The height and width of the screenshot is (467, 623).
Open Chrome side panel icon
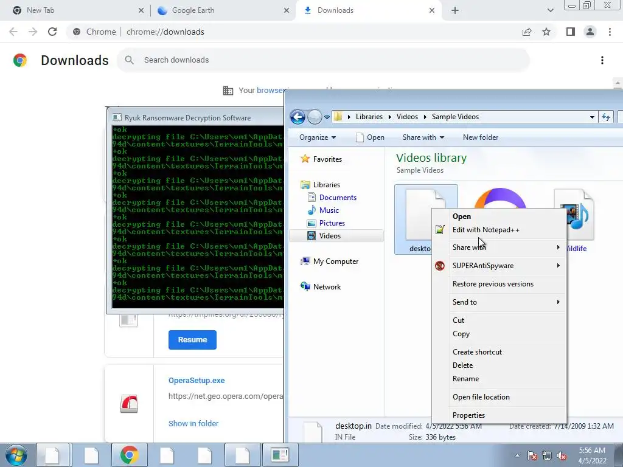point(571,32)
